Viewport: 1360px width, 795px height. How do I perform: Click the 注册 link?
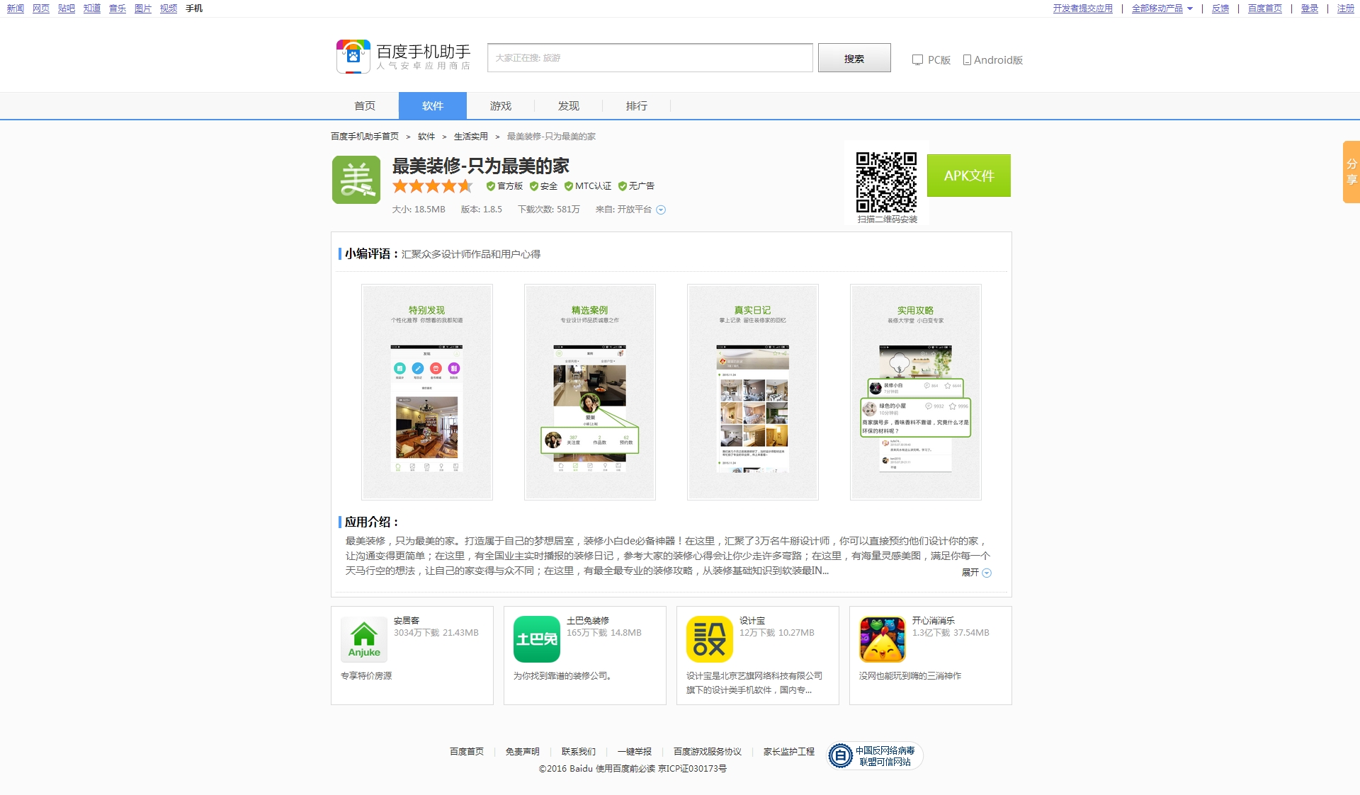click(1346, 8)
